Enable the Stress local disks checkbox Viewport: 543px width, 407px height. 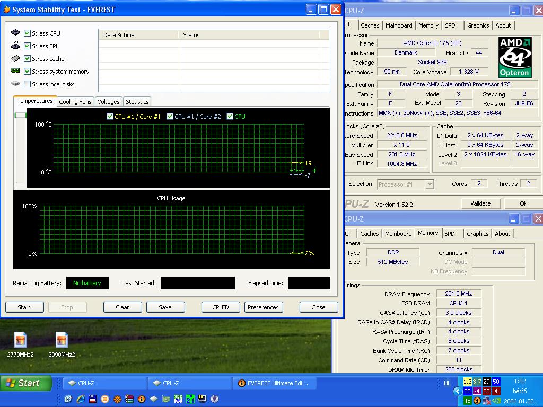pyautogui.click(x=28, y=84)
